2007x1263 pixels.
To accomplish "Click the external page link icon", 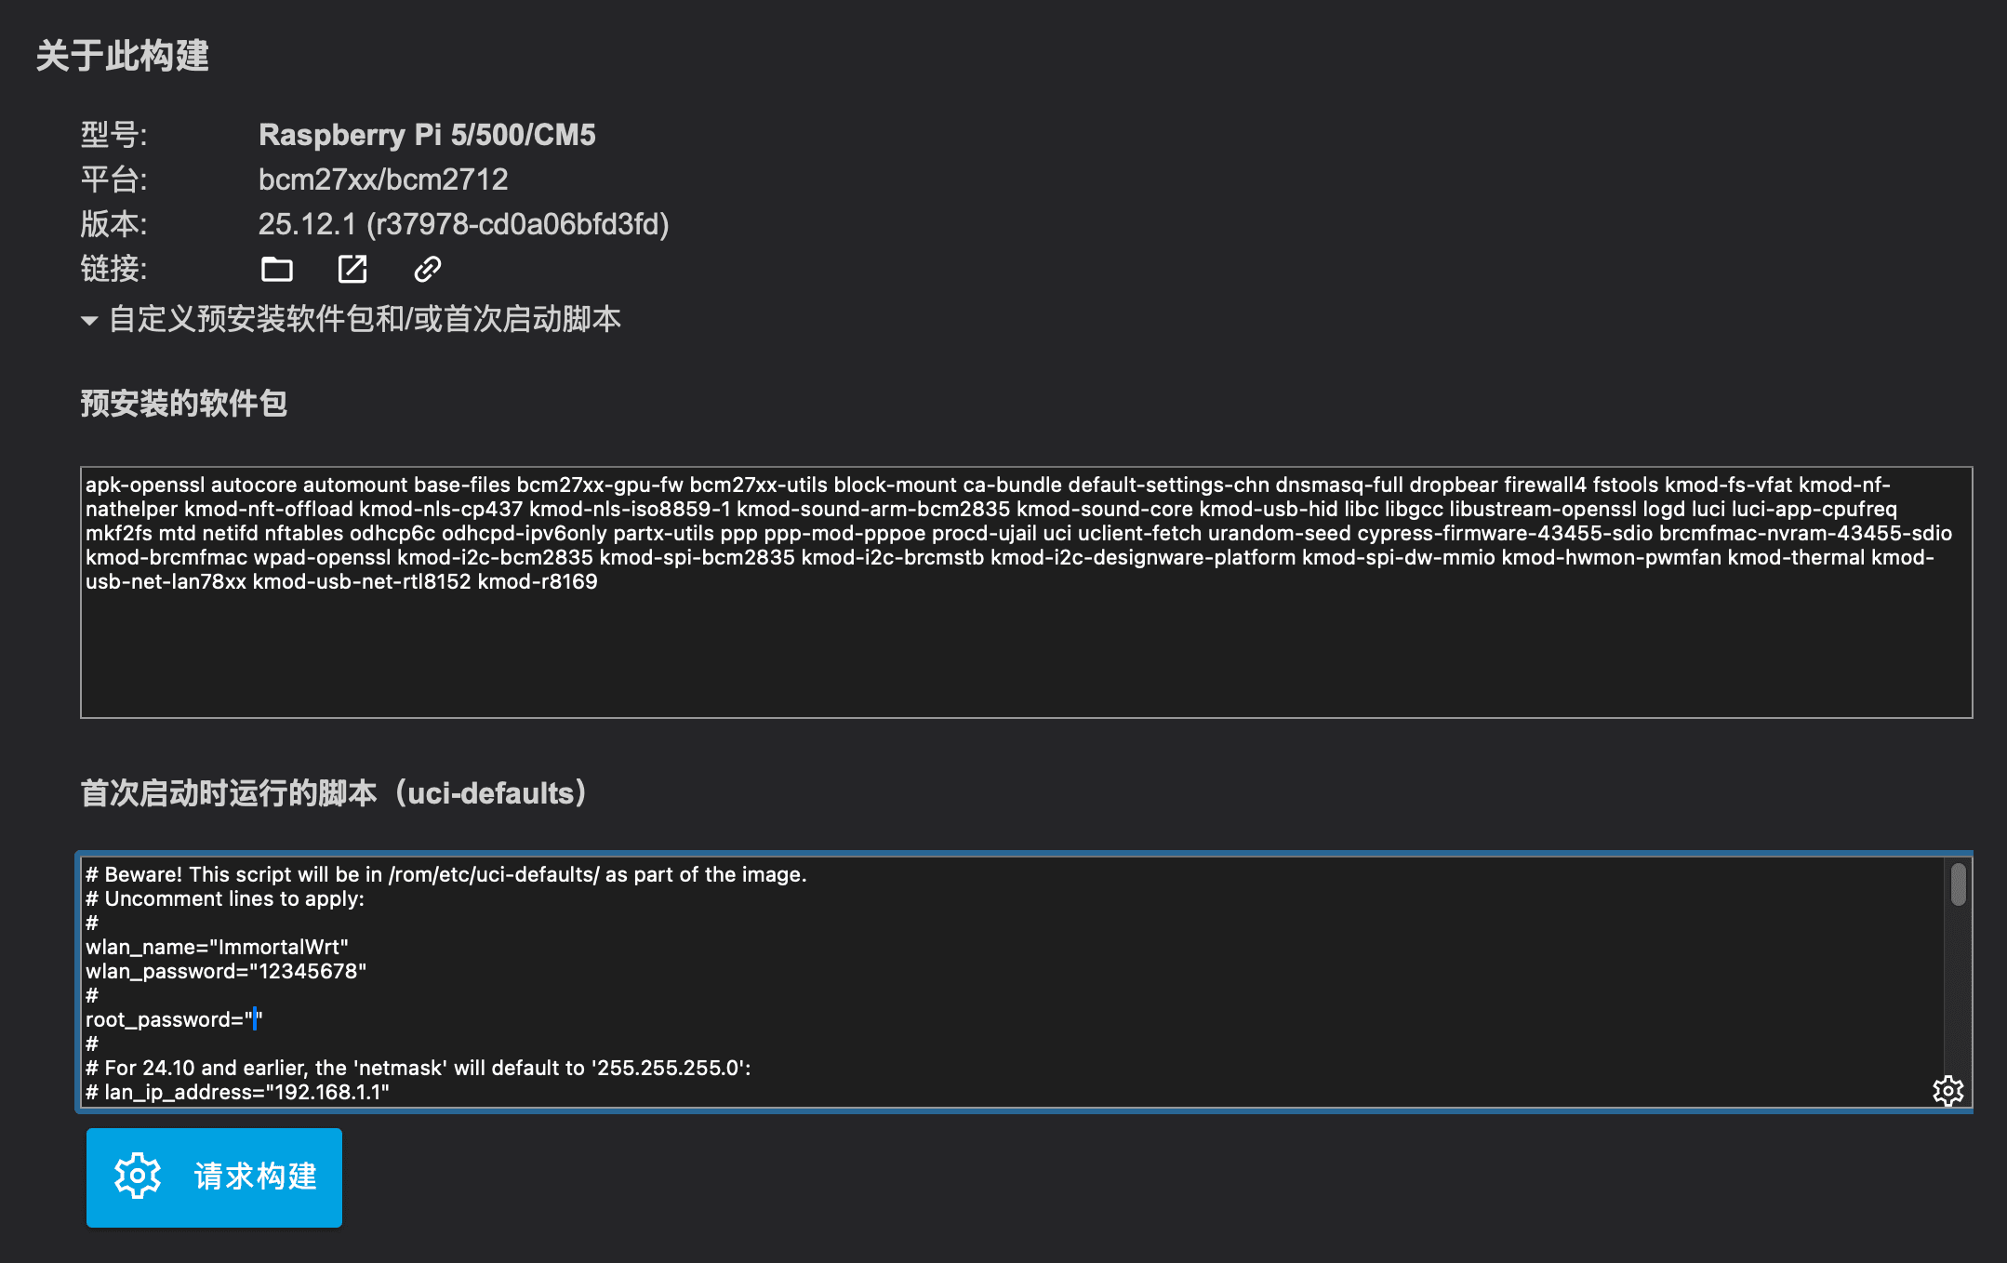I will pos(352,270).
